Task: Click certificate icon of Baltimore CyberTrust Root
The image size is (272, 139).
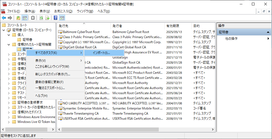Action: 60,32
